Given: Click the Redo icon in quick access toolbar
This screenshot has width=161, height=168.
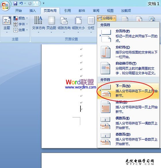Looking at the screenshot, I should tap(30, 3).
